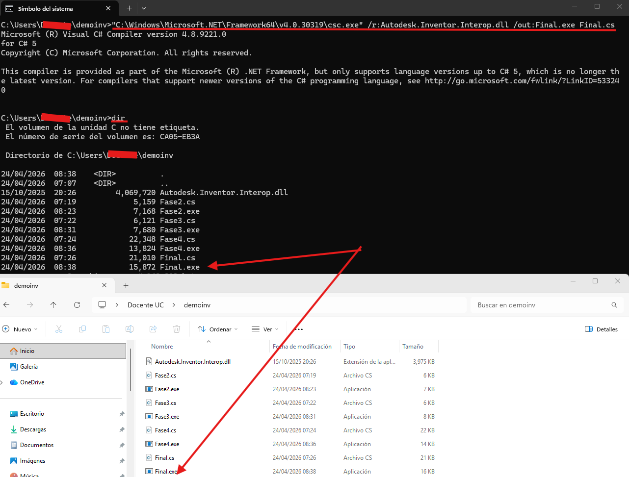Expand the OneDrive tree node
The width and height of the screenshot is (629, 477).
[x=2, y=382]
